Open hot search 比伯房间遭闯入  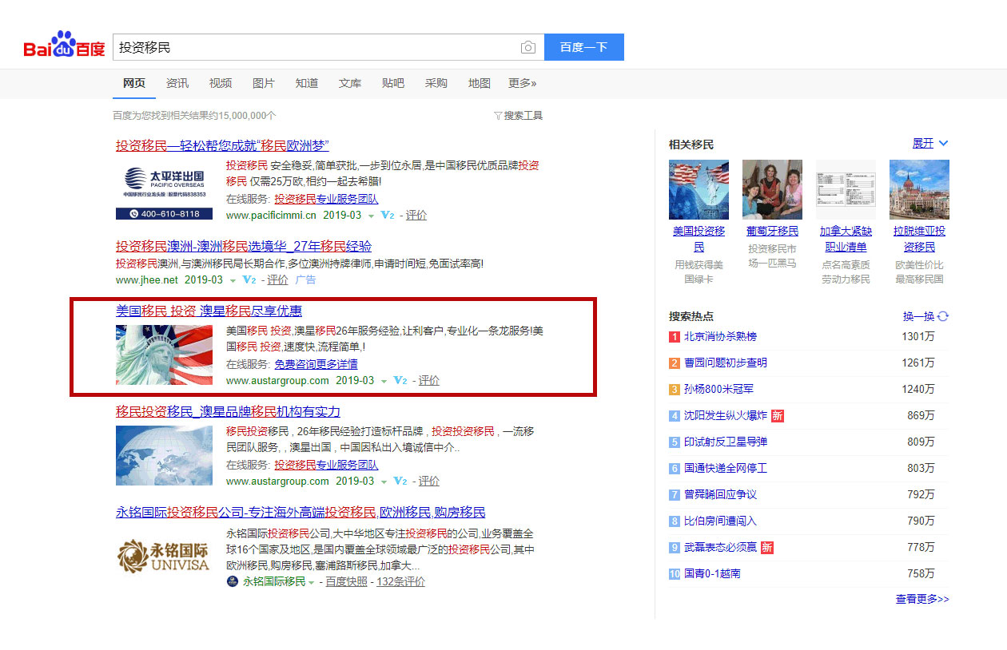pos(720,521)
